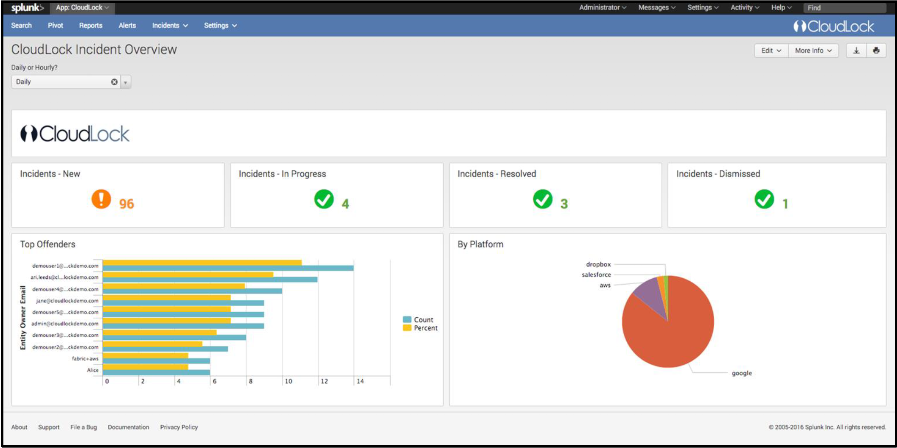
Task: Open the Administrator menu
Action: click(x=603, y=8)
